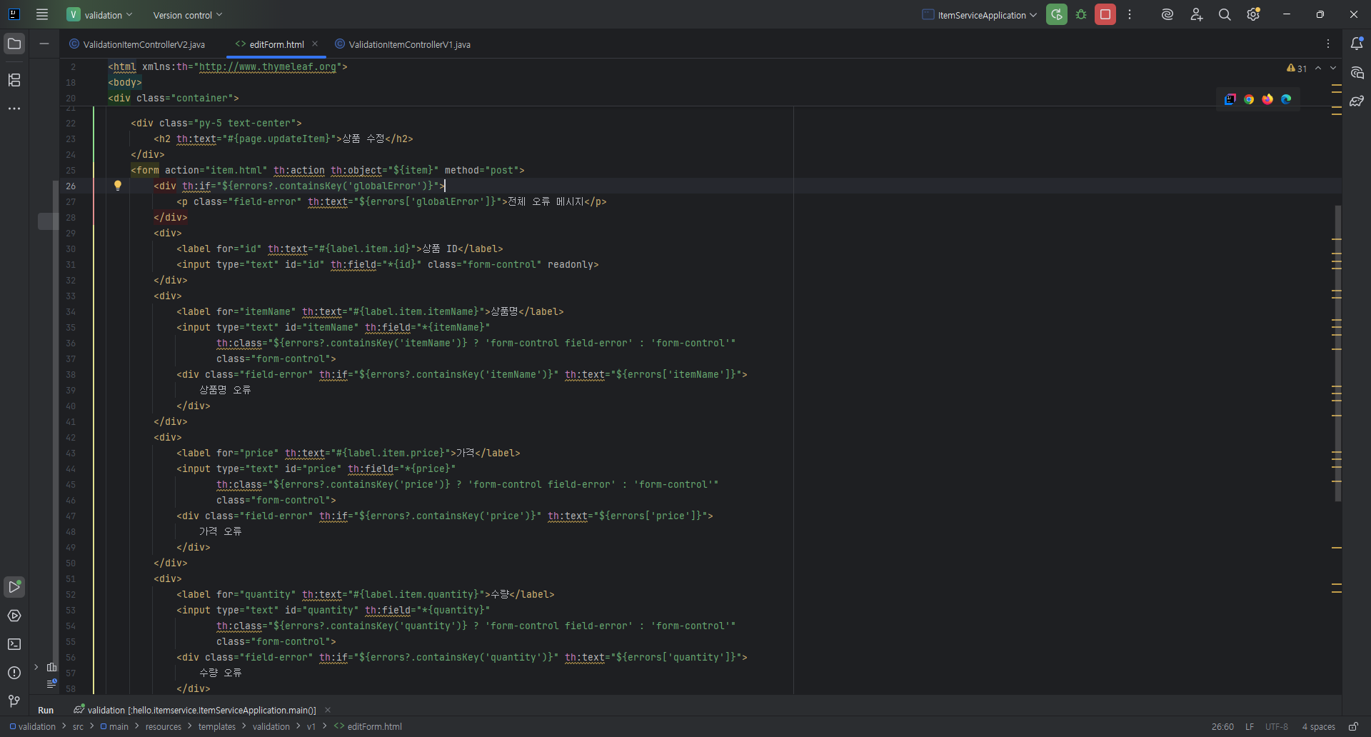Open editor tabs options menu

(1328, 44)
